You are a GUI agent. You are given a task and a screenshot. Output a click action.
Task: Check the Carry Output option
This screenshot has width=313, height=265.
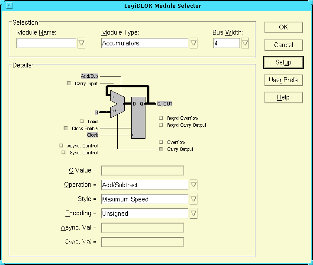pyautogui.click(x=161, y=149)
